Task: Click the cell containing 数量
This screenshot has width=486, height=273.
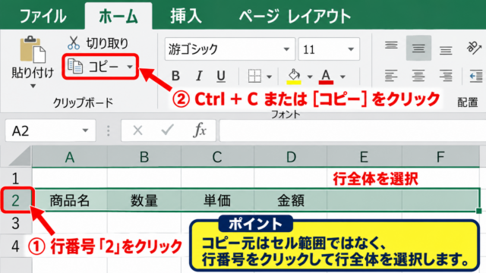Action: tap(144, 200)
